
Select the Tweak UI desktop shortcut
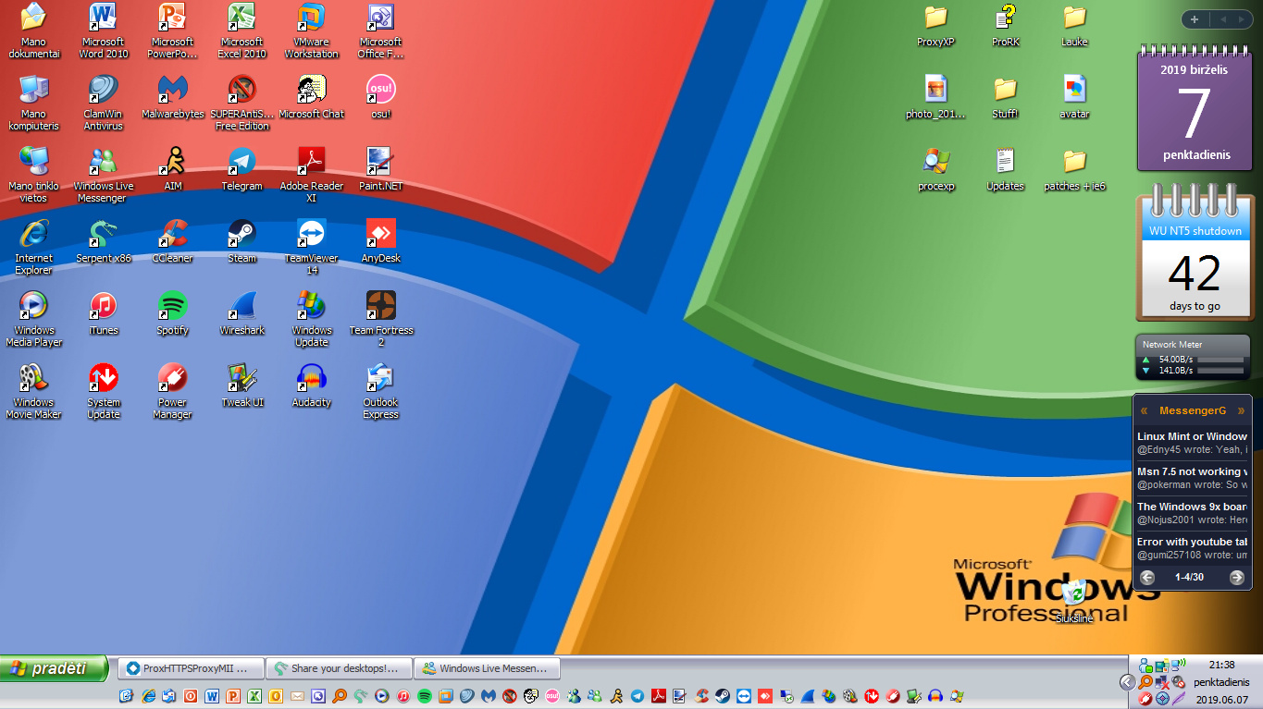coord(242,386)
